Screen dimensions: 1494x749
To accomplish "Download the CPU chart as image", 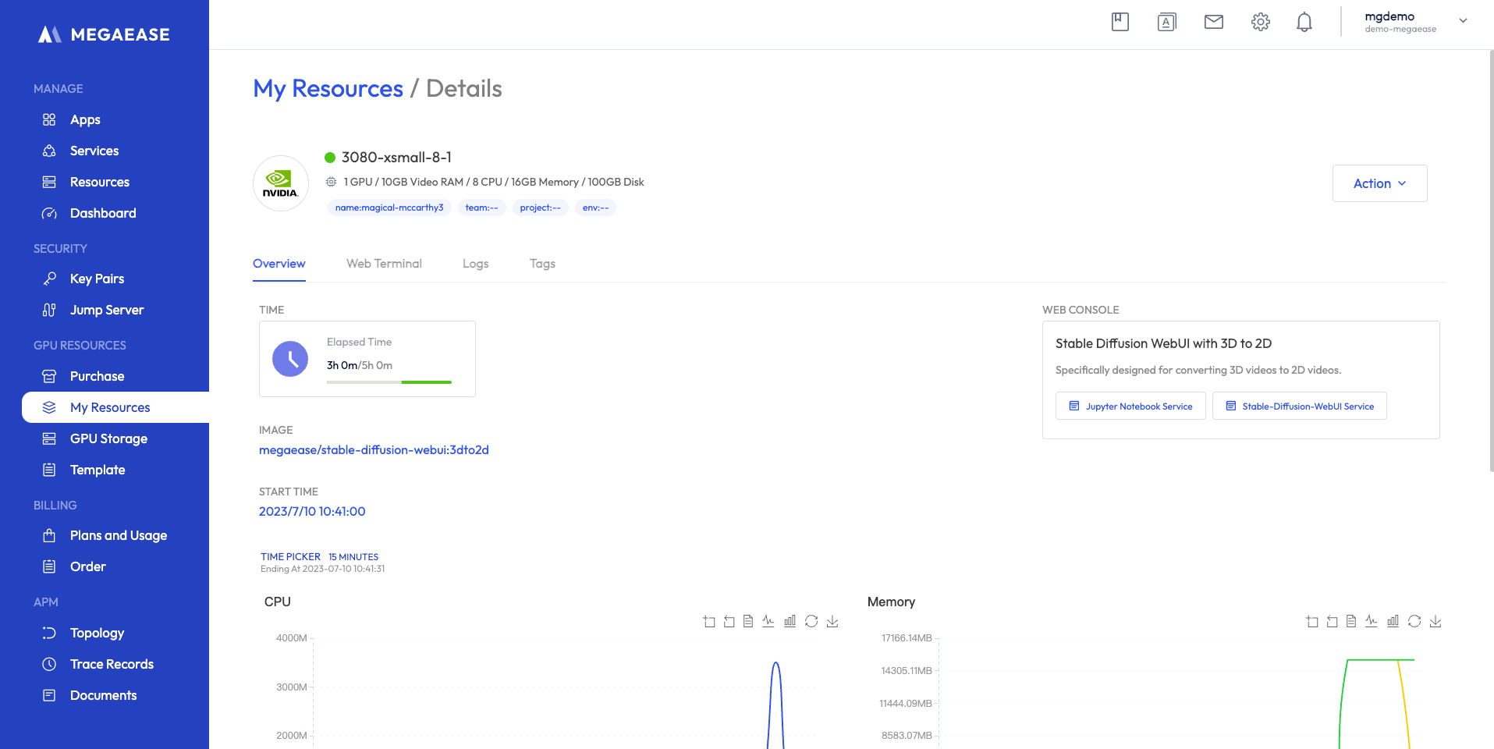I will coord(832,621).
